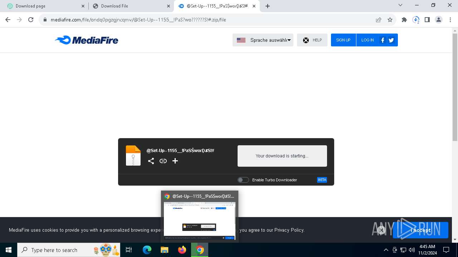Image resolution: width=458 pixels, height=257 pixels.
Task: Reload the page
Action: [x=31, y=20]
